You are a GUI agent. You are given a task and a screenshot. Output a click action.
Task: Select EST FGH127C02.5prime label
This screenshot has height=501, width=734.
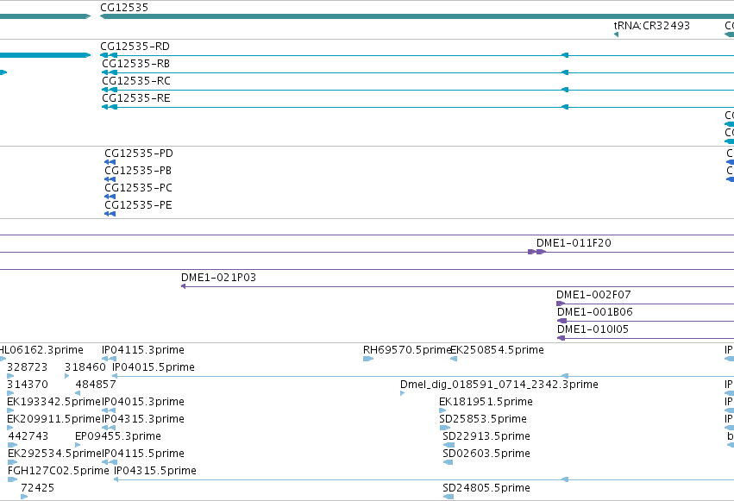click(59, 471)
